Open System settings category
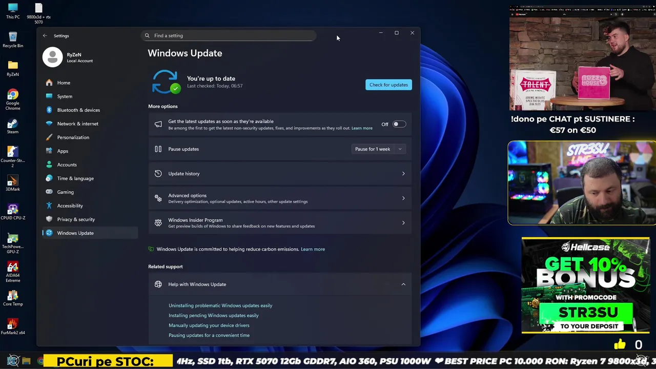The height and width of the screenshot is (369, 656). click(90, 96)
